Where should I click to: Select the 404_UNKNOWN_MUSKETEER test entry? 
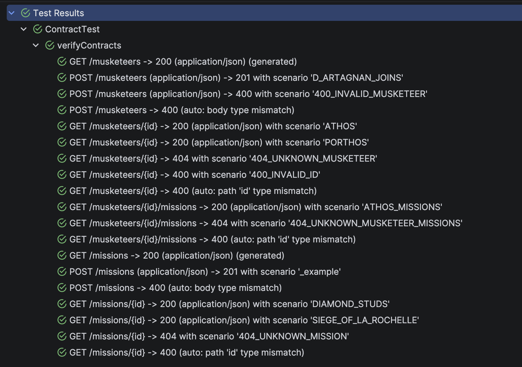(223, 158)
